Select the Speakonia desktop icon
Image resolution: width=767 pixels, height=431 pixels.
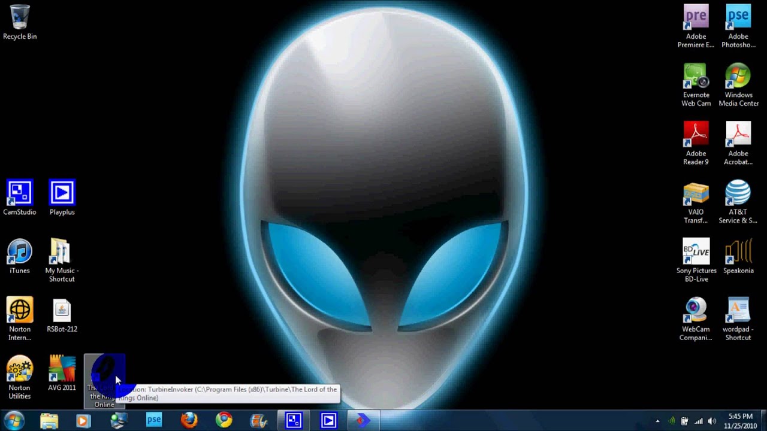[x=738, y=257]
